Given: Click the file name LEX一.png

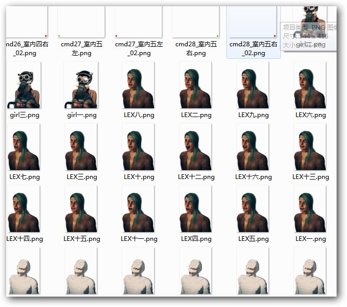Looking at the screenshot, I should click(x=311, y=239).
